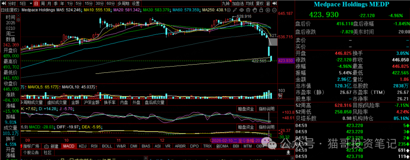The height and width of the screenshot is (160, 410).
Task: Collapse the left panel with the arrow icon
Action: (x=3, y=3)
